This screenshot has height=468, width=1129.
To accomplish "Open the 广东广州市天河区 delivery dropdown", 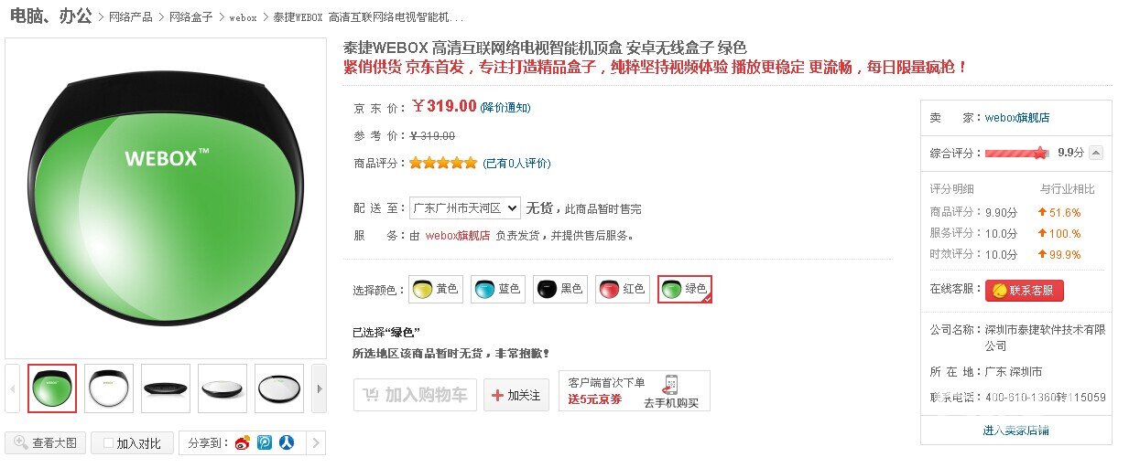I will (x=465, y=208).
